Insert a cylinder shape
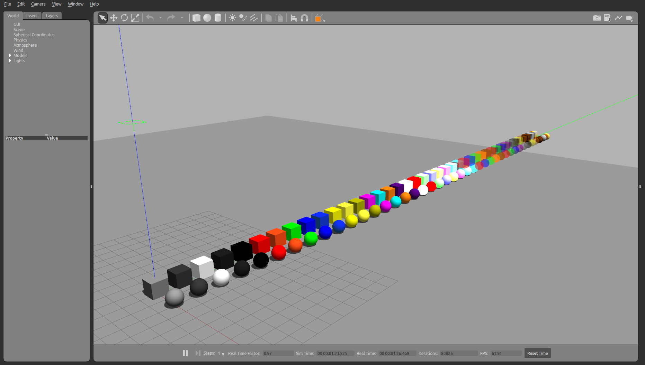645x365 pixels. (218, 18)
